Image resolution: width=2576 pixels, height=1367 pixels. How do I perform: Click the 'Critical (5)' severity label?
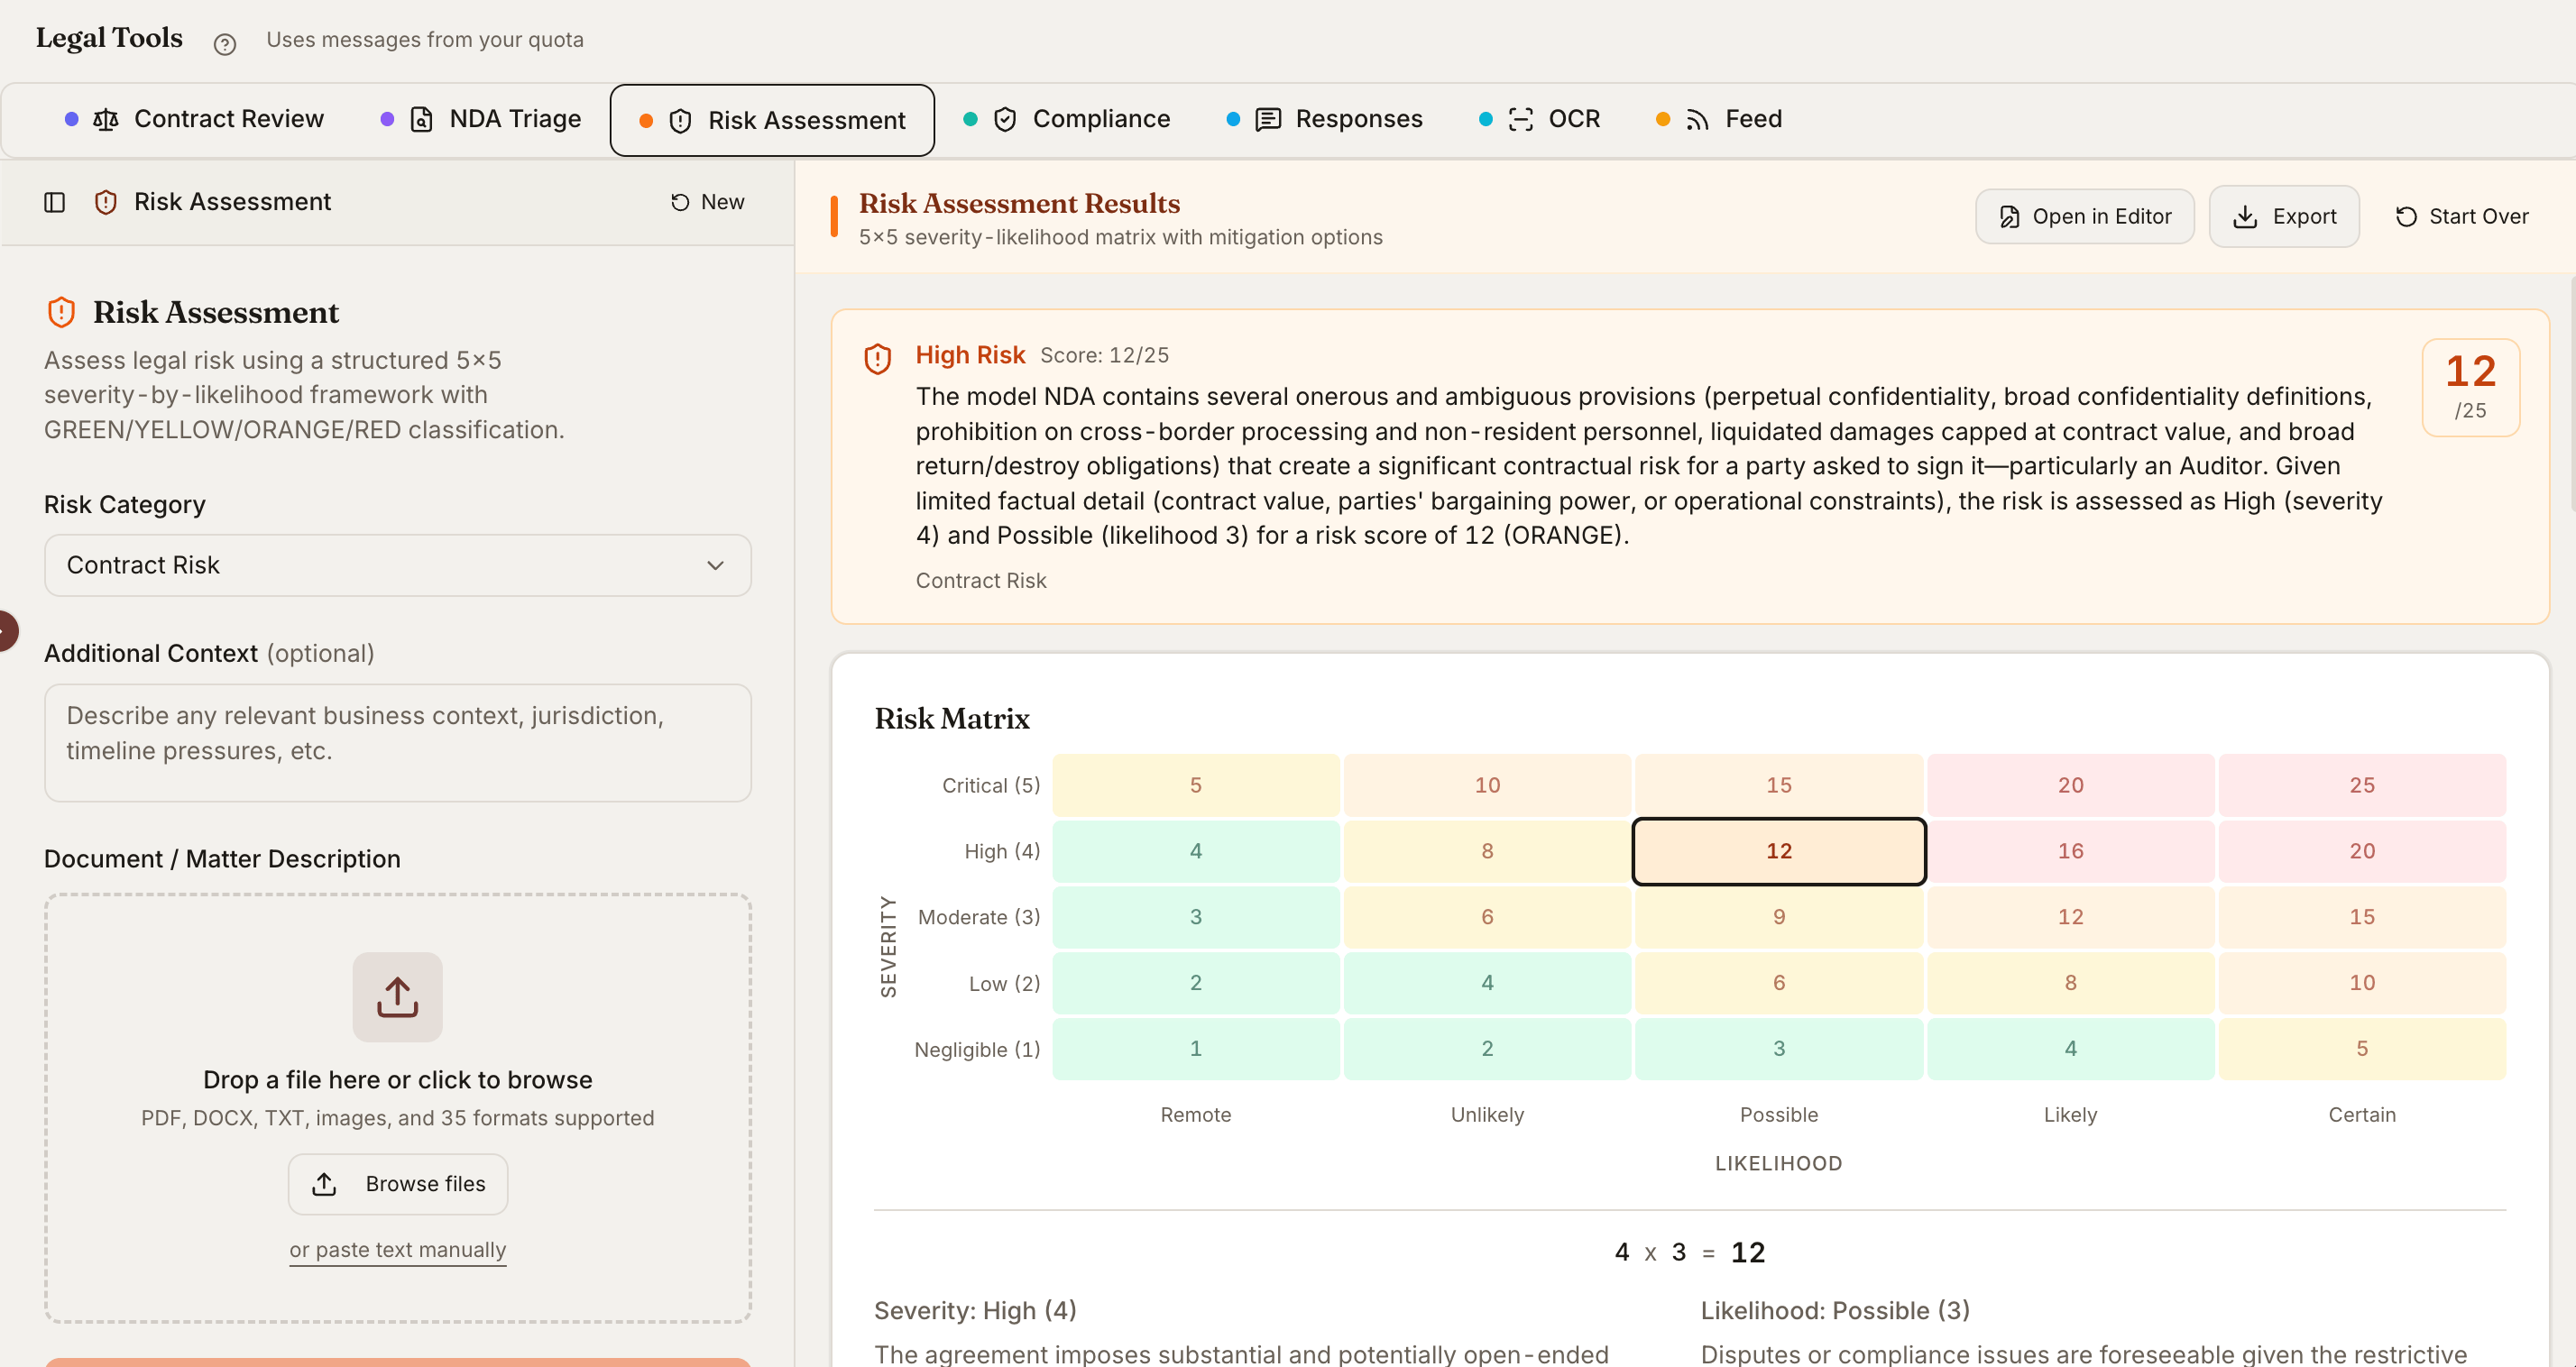[990, 785]
